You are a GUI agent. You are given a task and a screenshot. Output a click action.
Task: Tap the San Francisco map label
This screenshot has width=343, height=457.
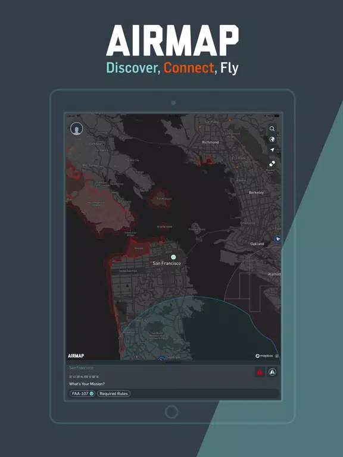pyautogui.click(x=167, y=263)
